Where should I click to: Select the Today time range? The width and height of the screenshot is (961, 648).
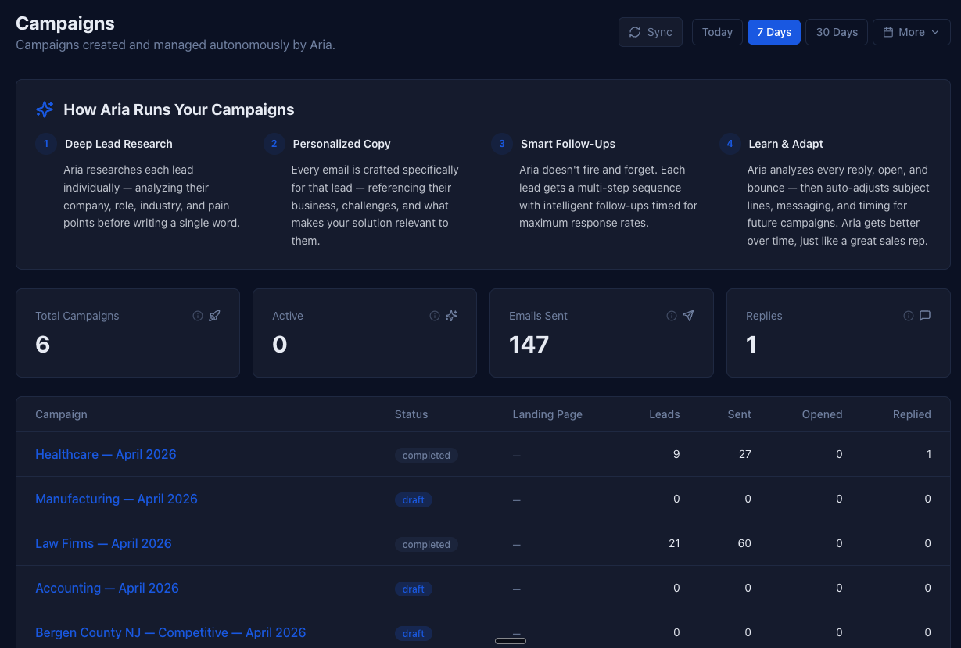pyautogui.click(x=716, y=31)
